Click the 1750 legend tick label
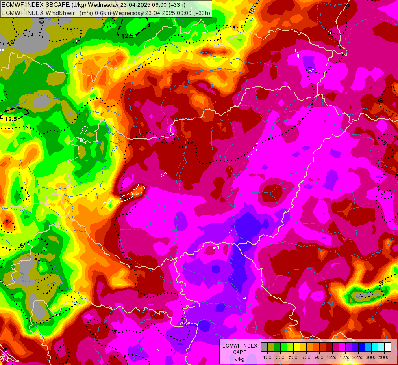This screenshot has width=398, height=365. click(x=345, y=357)
